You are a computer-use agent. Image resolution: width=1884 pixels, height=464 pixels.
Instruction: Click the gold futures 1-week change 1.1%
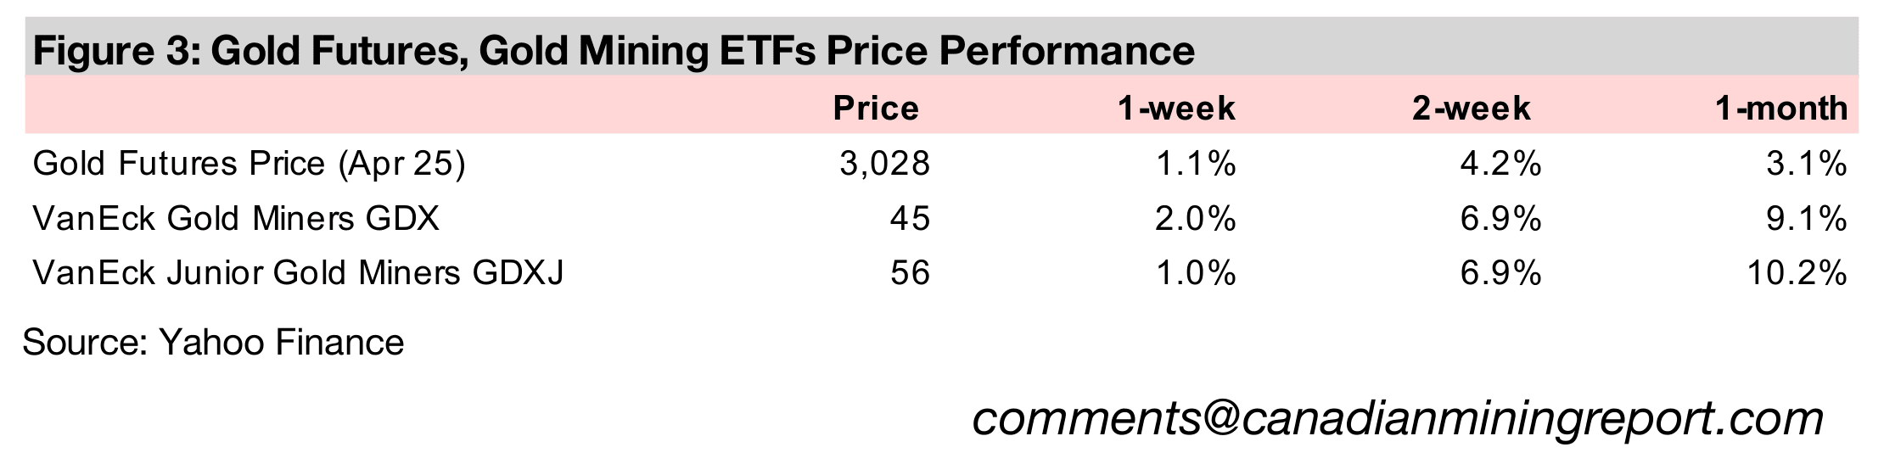[x=1196, y=165]
